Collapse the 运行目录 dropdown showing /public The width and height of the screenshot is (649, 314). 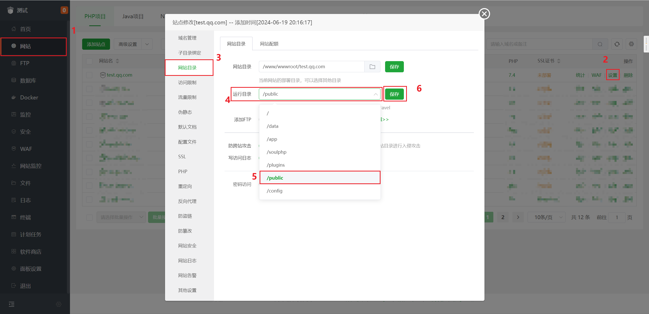point(375,94)
